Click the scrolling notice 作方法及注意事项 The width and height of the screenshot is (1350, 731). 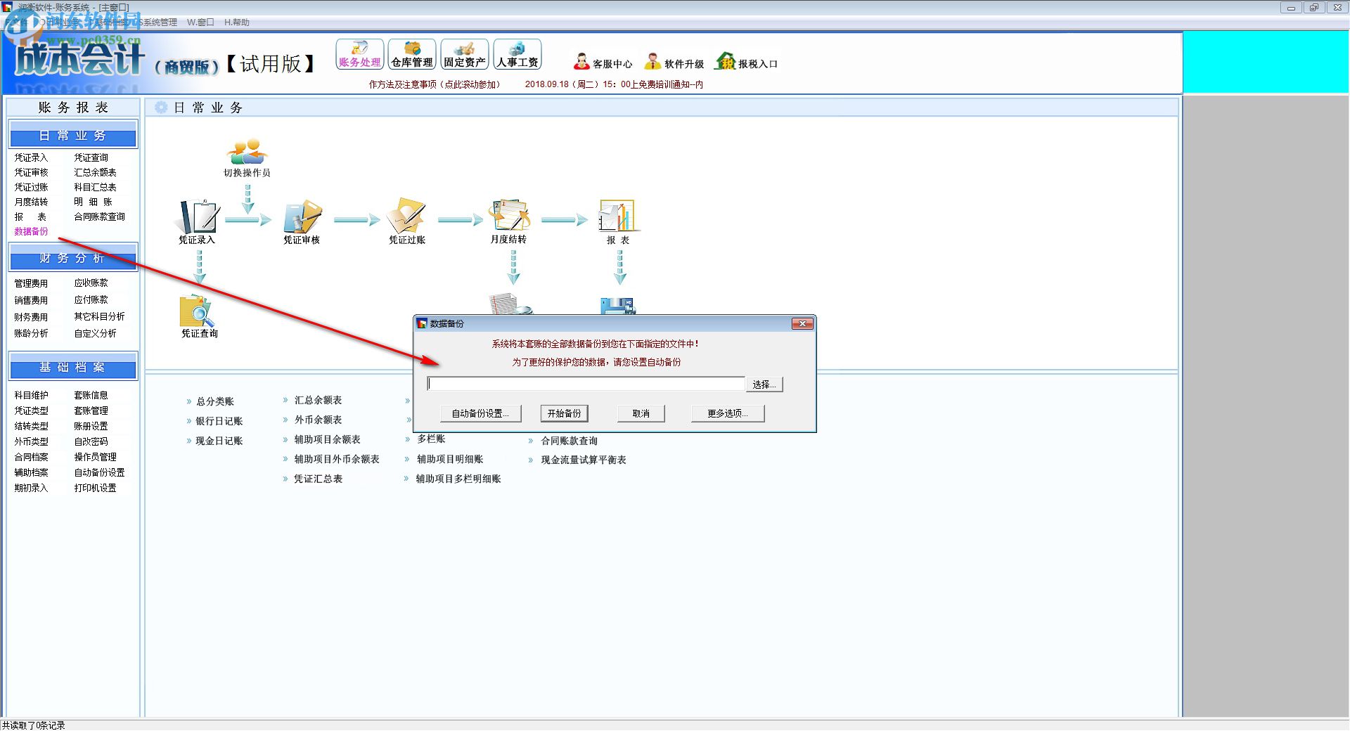(435, 84)
